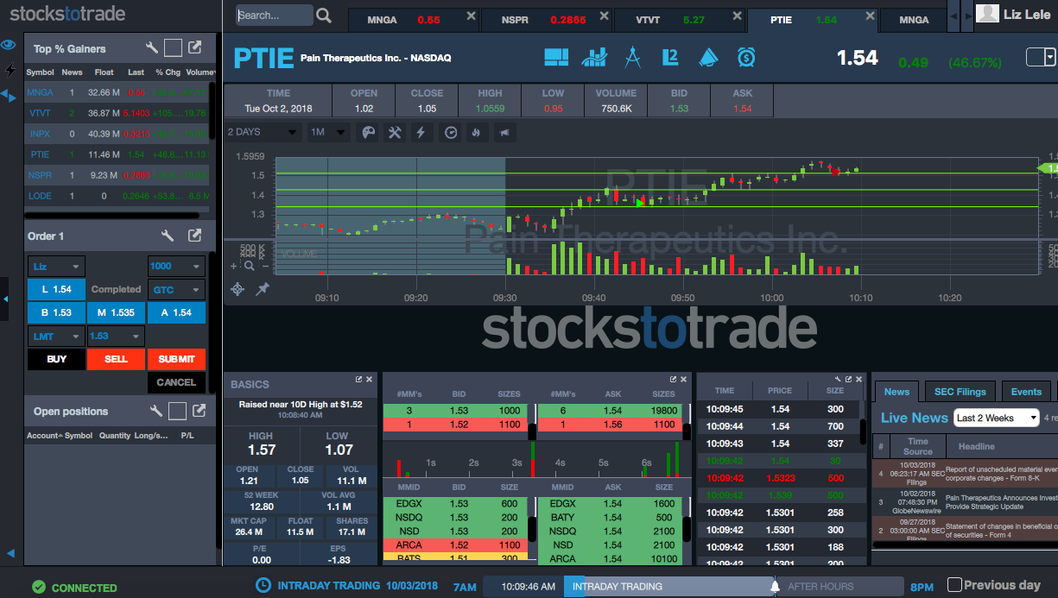Click the pin icon below chart

[263, 289]
